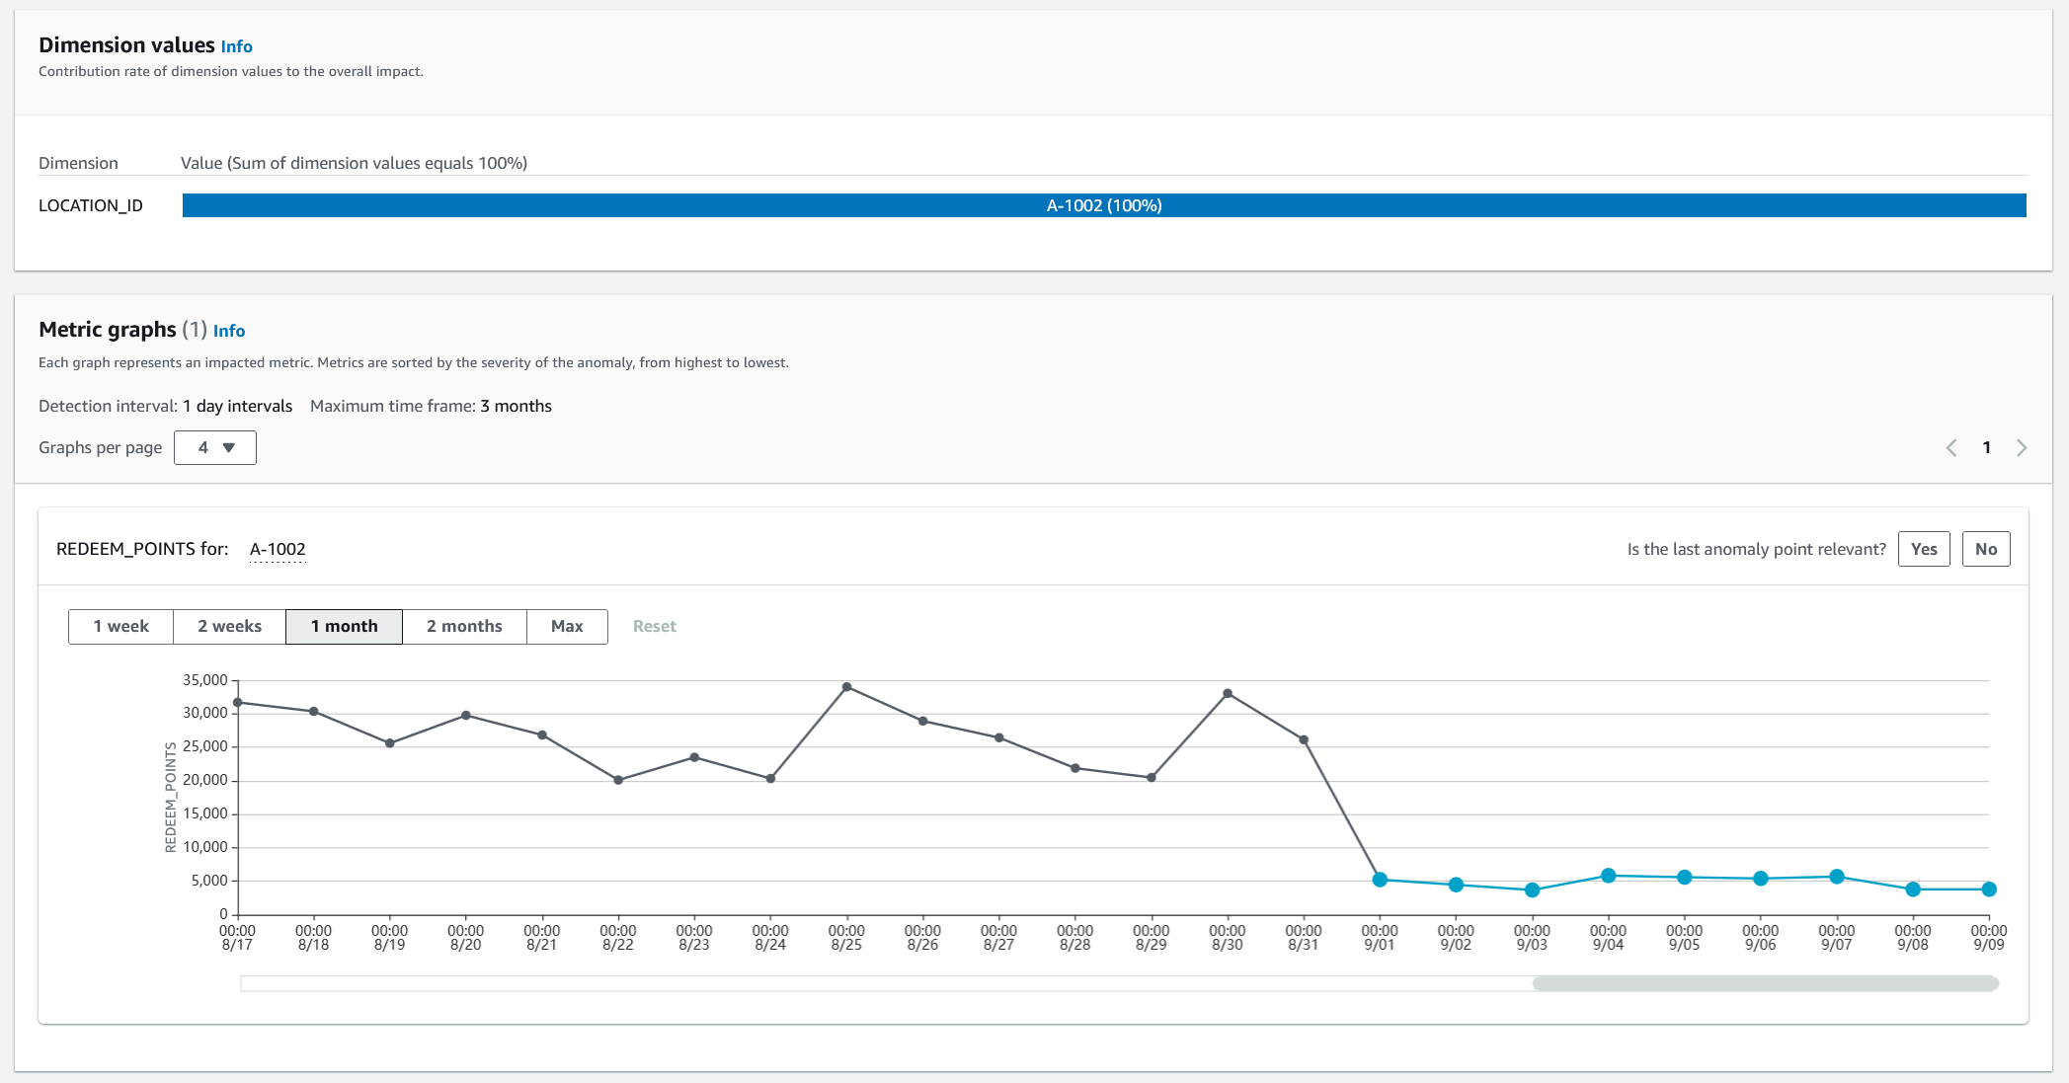Click the graph horizontal scrollbar handle
This screenshot has width=2069, height=1083.
point(1765,983)
